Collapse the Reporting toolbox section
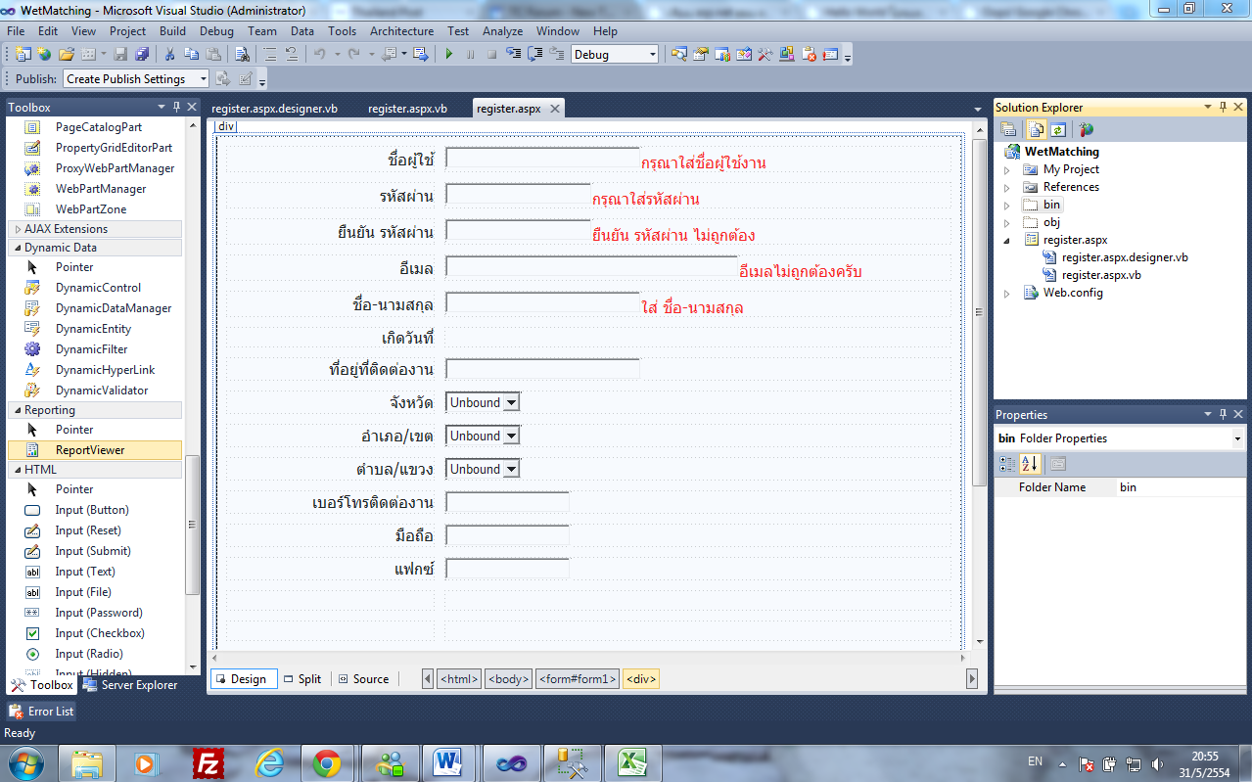The image size is (1252, 782). click(95, 410)
